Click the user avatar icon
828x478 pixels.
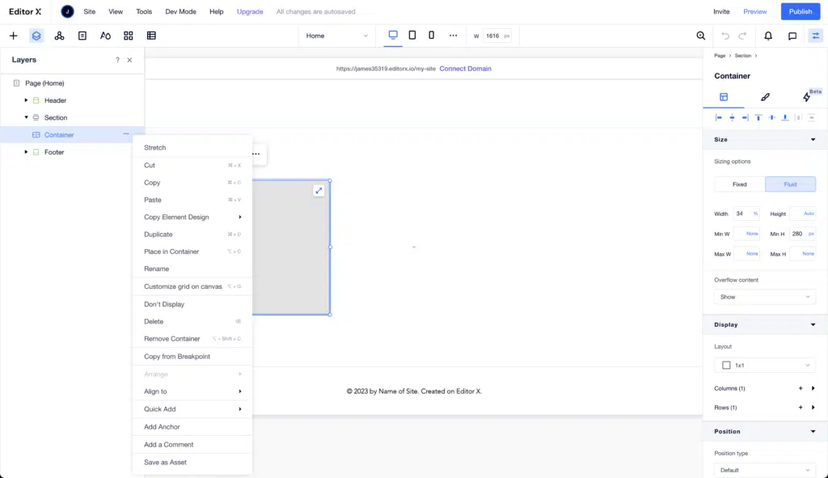tap(67, 11)
